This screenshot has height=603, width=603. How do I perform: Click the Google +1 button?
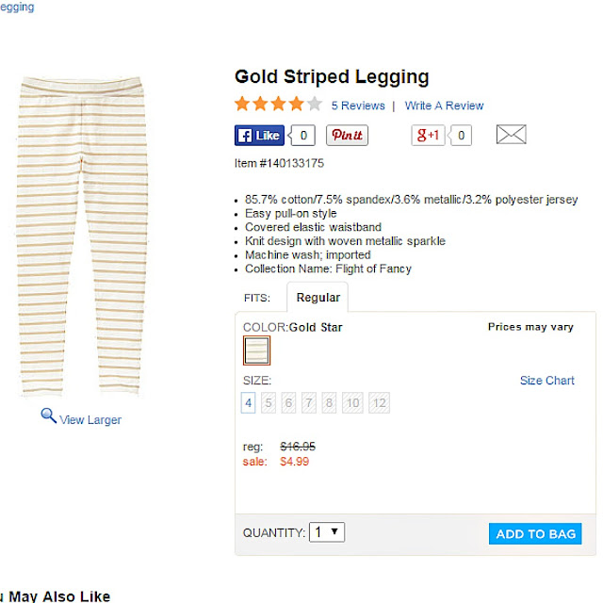click(x=428, y=136)
